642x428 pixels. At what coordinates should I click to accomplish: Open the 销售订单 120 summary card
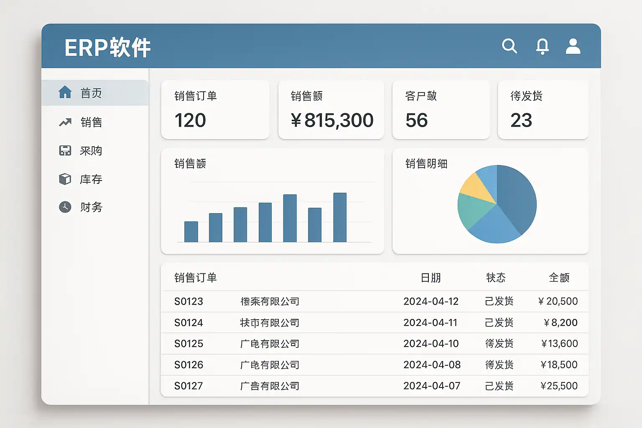click(215, 110)
